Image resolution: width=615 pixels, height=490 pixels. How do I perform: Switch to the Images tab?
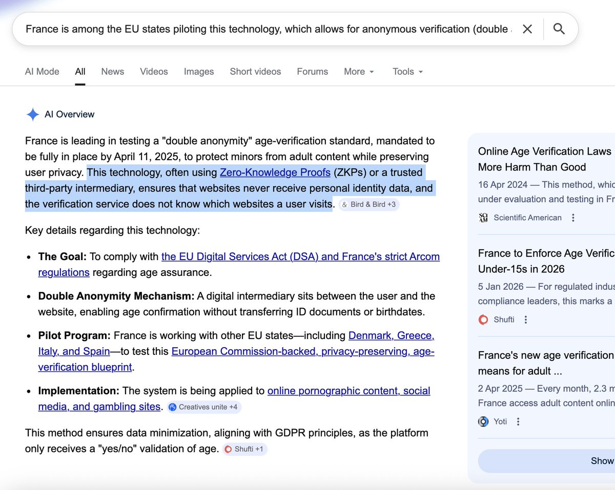pos(199,72)
